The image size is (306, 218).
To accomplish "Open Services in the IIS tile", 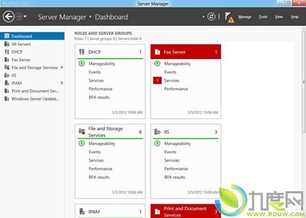I will pyautogui.click(x=171, y=161).
